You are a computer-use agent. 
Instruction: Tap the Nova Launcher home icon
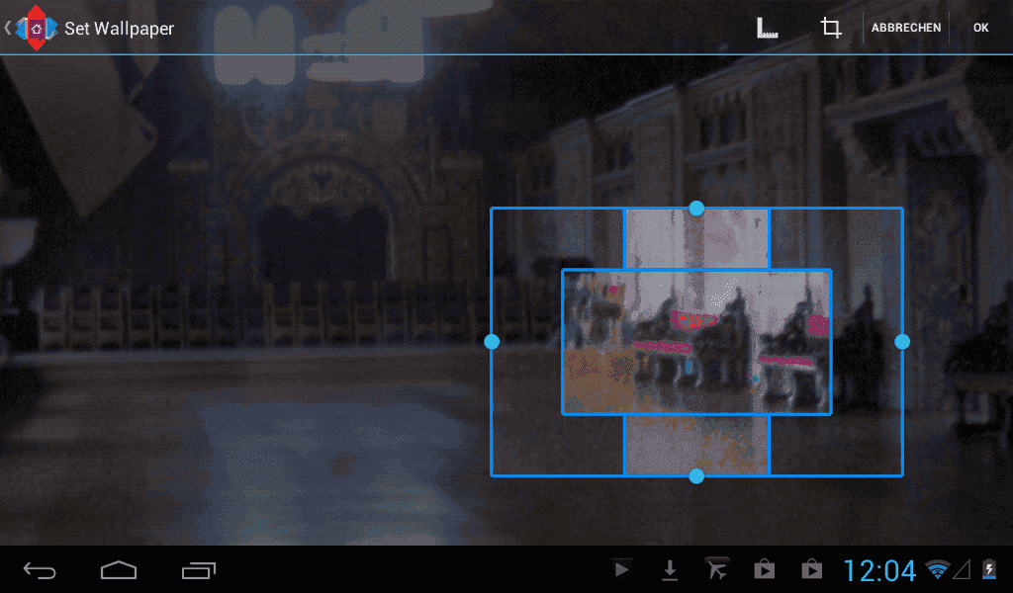pyautogui.click(x=37, y=29)
